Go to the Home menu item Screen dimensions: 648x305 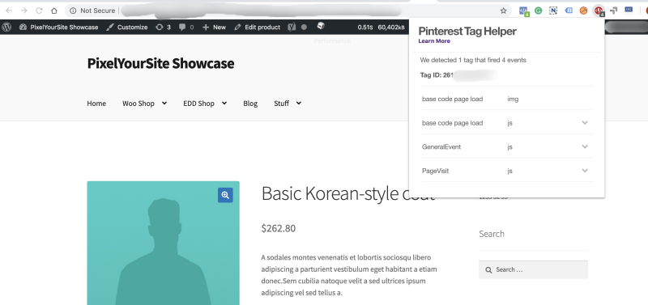(x=96, y=104)
